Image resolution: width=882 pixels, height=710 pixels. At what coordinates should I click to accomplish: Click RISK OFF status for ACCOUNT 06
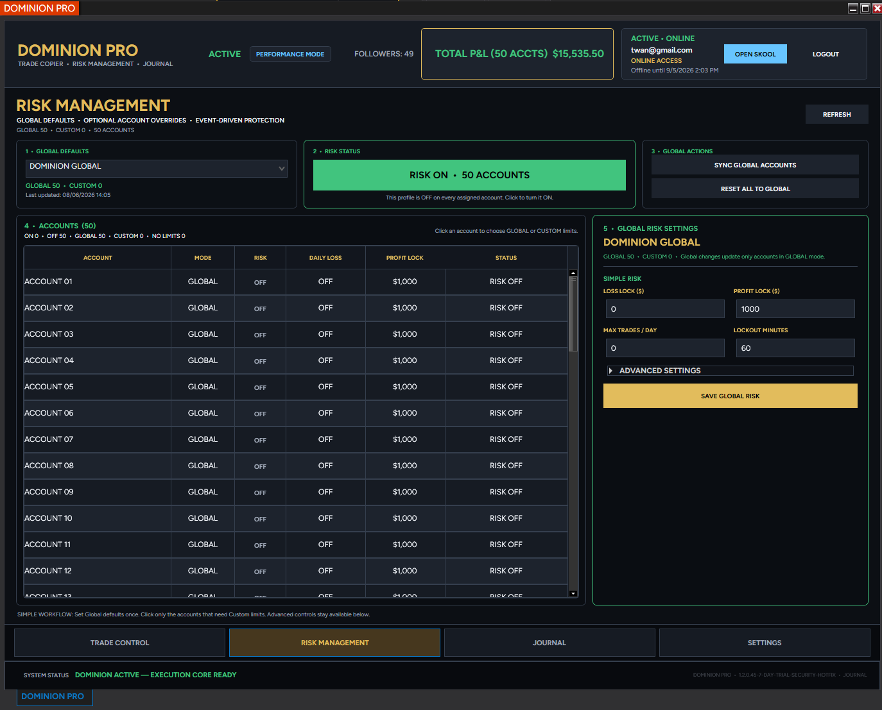(506, 413)
